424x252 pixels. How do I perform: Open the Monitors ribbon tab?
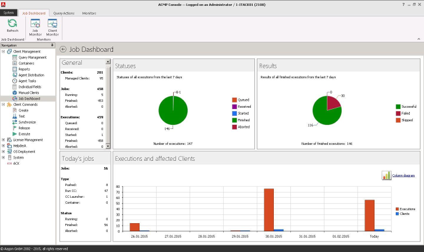90,12
